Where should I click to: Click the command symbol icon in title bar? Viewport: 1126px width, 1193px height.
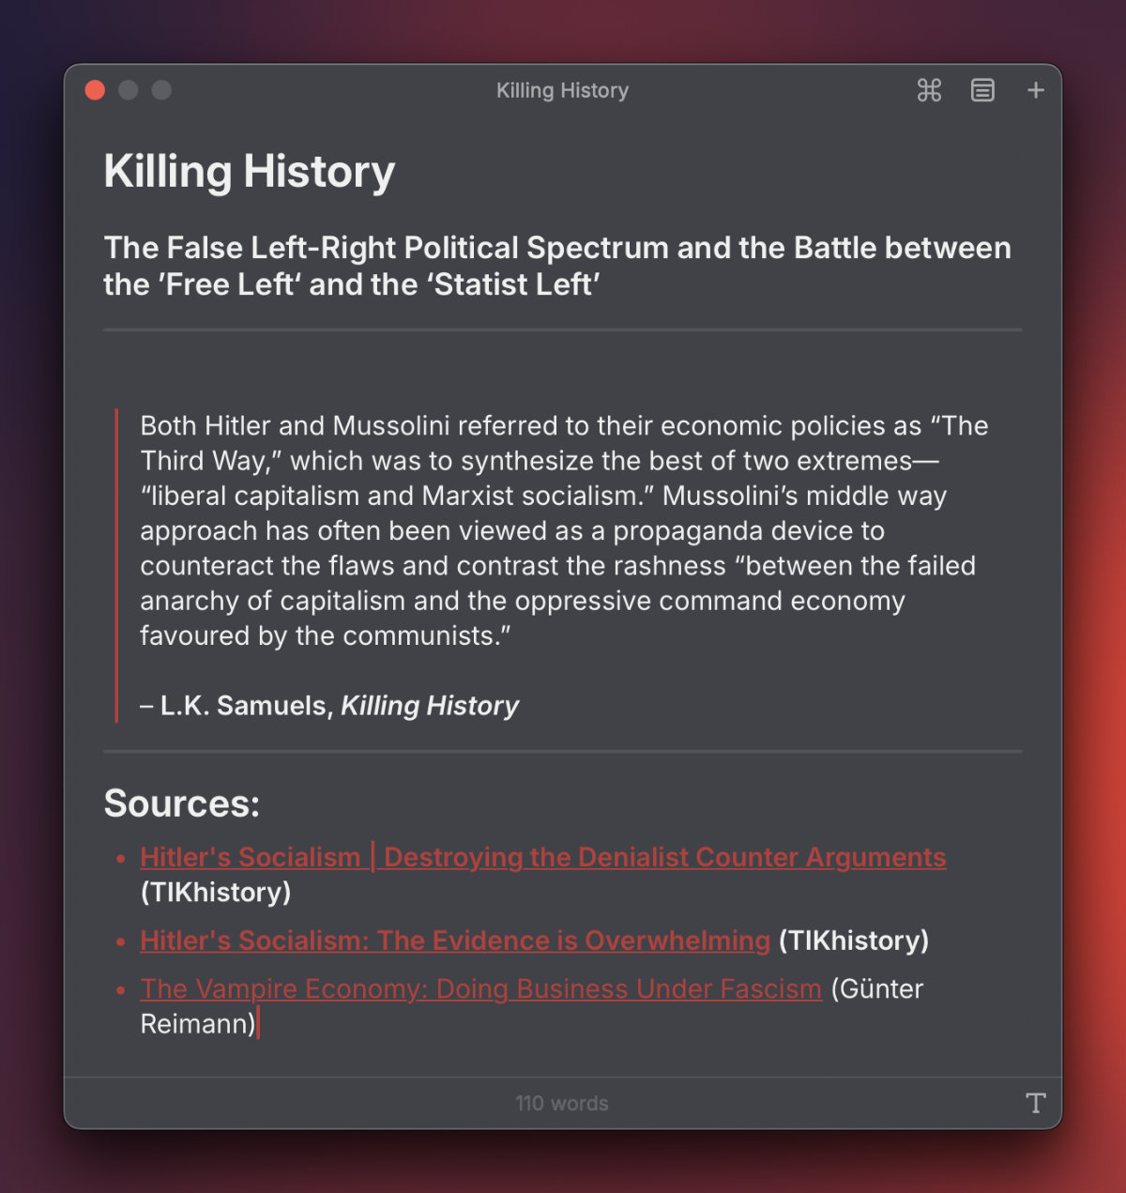click(929, 90)
